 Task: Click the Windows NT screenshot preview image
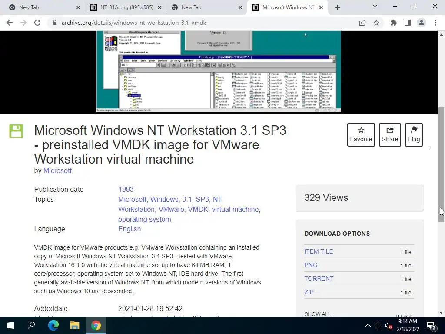219,72
